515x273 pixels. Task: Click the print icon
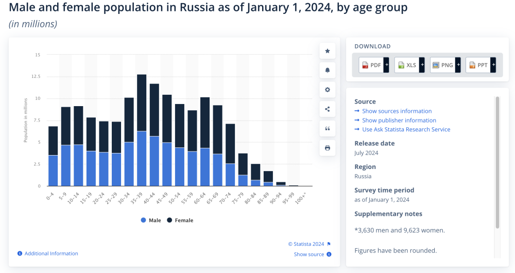327,148
